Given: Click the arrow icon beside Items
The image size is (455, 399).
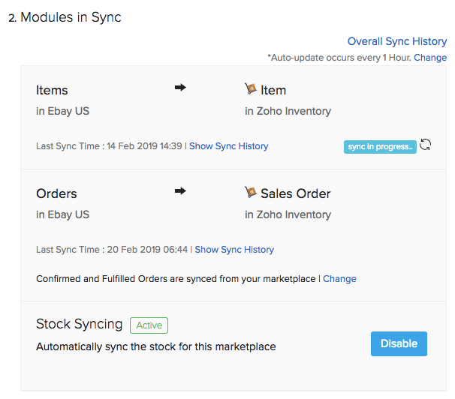Looking at the screenshot, I should tap(180, 88).
